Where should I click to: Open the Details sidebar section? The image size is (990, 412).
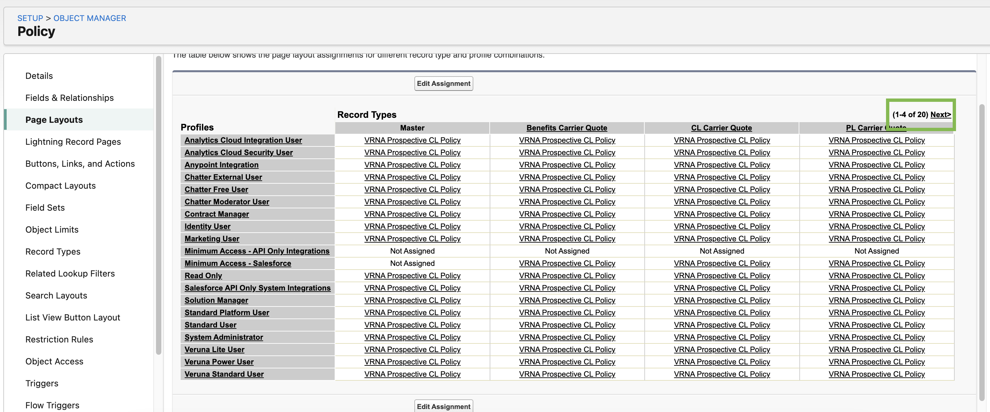pyautogui.click(x=39, y=76)
